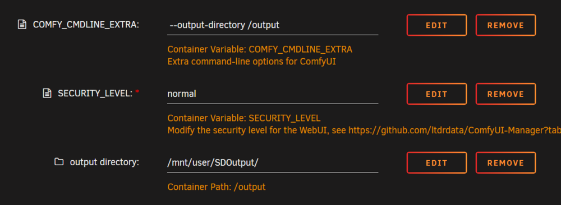This screenshot has height=205, width=561.
Task: Focus the /mnt/user/SDOutput/ path field
Action: point(273,162)
